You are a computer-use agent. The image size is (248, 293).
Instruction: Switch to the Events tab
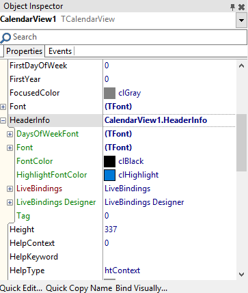click(x=60, y=51)
